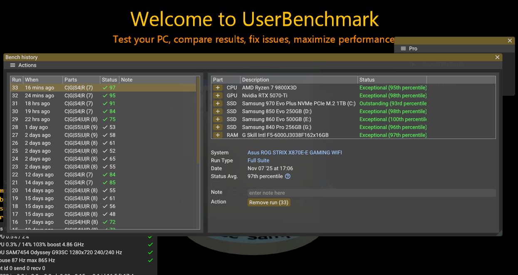Click Exceptional (95th percentile) CPU status

393,88
